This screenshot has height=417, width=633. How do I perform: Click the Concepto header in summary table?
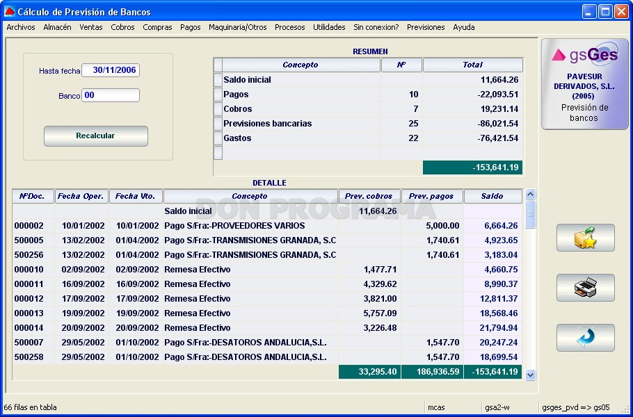pos(301,65)
